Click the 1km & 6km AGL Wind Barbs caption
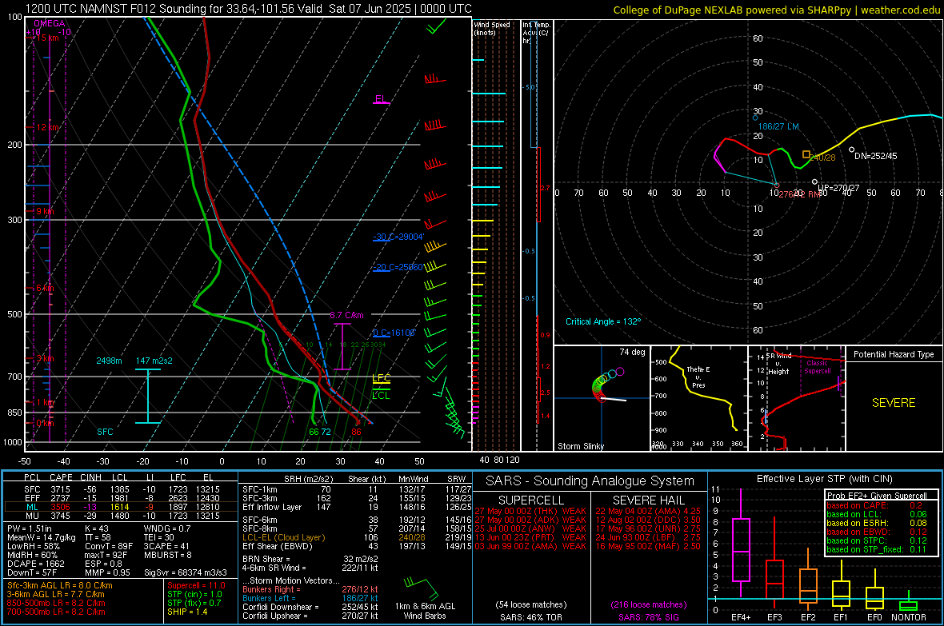The height and width of the screenshot is (626, 944). coord(425,611)
